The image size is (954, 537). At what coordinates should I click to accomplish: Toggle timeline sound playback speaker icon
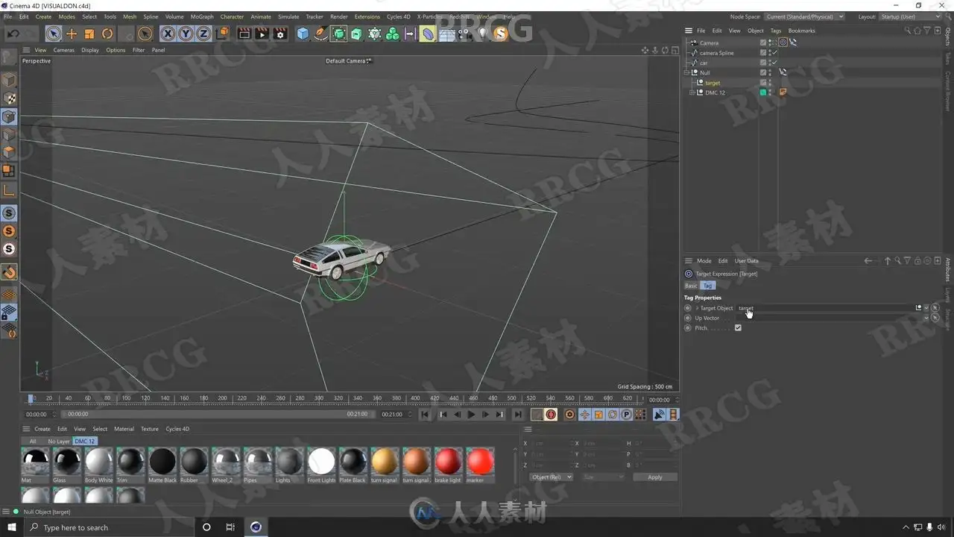[x=659, y=415]
